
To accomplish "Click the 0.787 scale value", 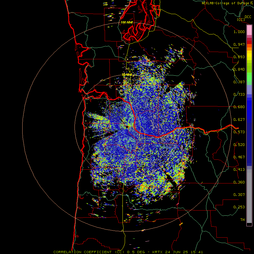I will tap(239, 82).
